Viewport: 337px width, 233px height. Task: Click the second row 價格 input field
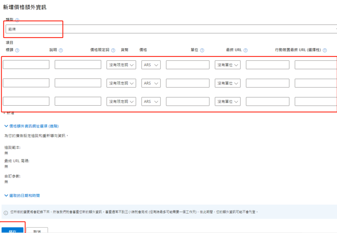187,83
